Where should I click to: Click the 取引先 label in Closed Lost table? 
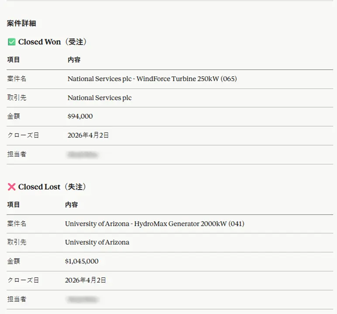click(x=17, y=242)
